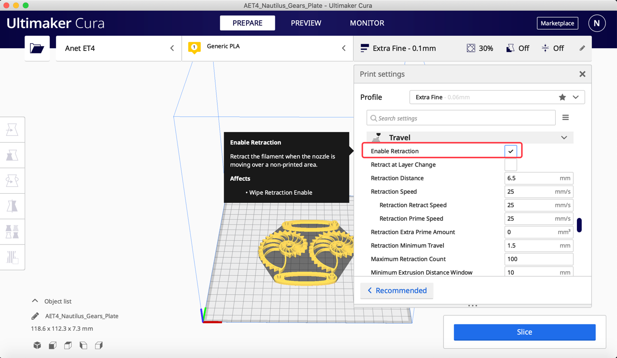Open the Marketplace

(557, 23)
